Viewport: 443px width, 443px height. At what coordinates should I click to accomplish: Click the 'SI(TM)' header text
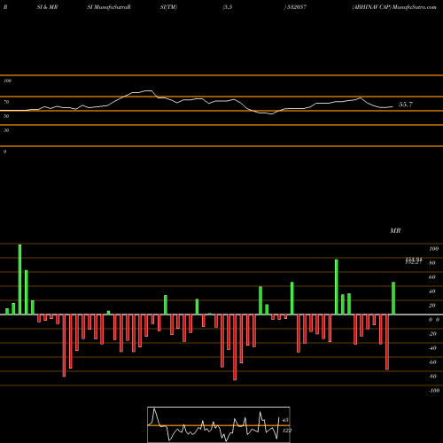tap(168, 7)
